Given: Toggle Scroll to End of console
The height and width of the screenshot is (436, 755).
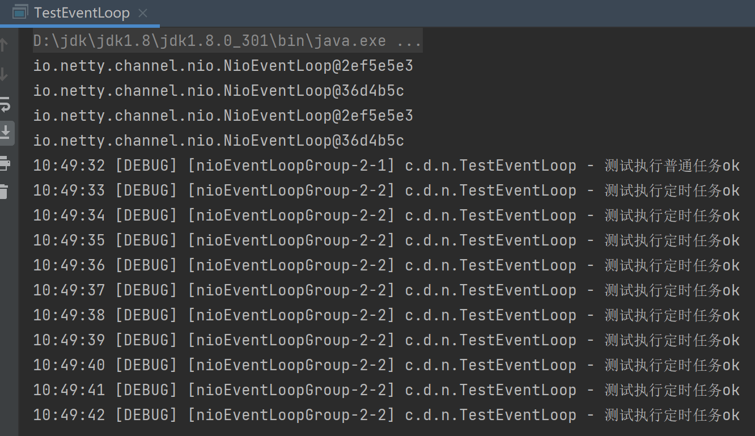Looking at the screenshot, I should pyautogui.click(x=5, y=133).
